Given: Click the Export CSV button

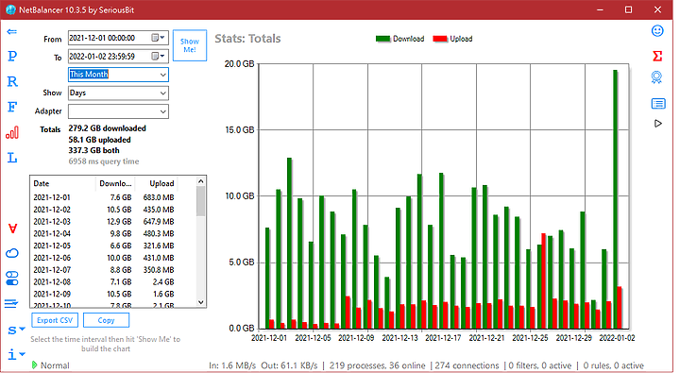Looking at the screenshot, I should 55,320.
